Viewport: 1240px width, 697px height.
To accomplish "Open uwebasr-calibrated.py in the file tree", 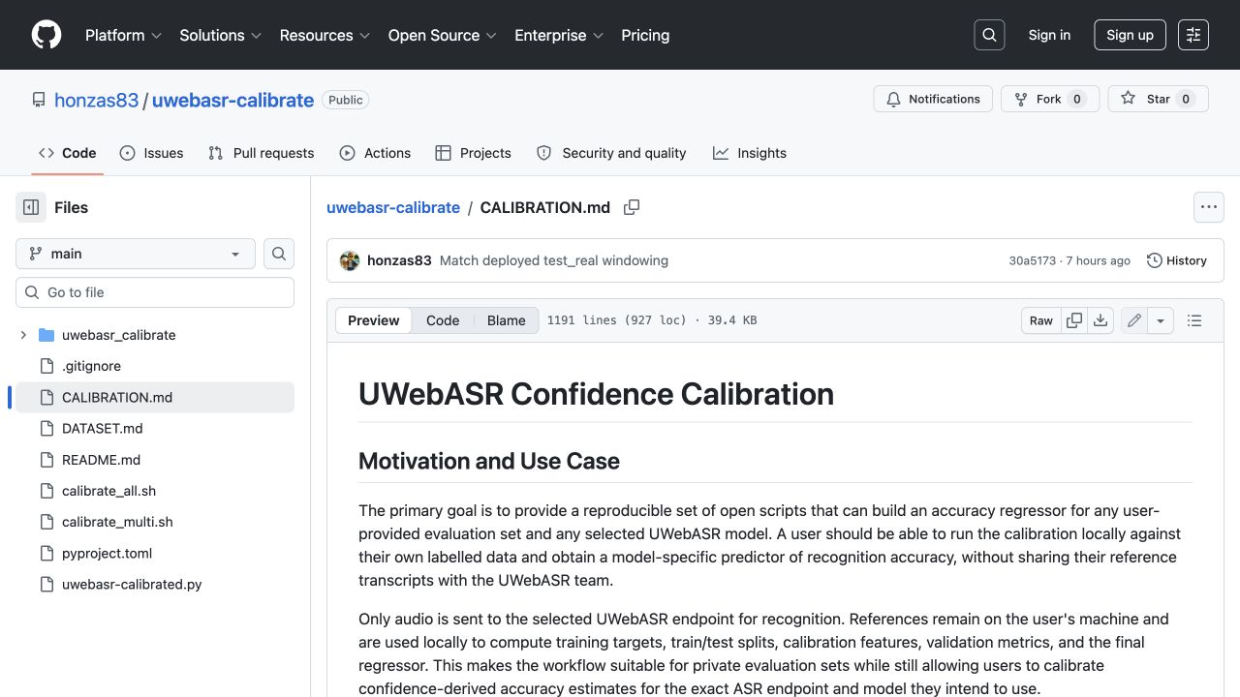I will click(155, 584).
